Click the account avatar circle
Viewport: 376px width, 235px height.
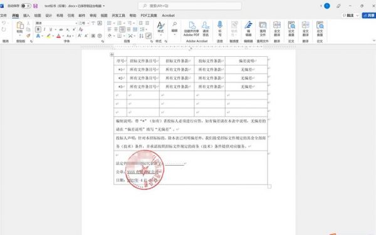click(327, 6)
